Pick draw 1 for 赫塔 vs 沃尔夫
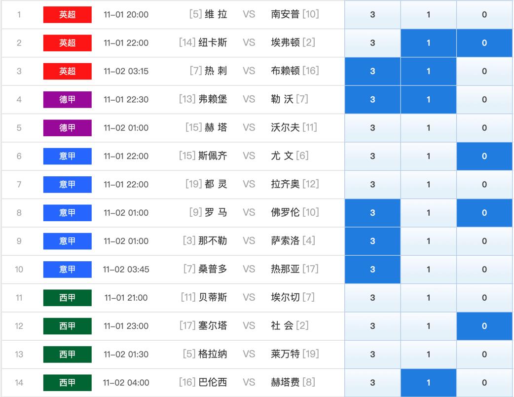514x397 pixels. pyautogui.click(x=428, y=128)
